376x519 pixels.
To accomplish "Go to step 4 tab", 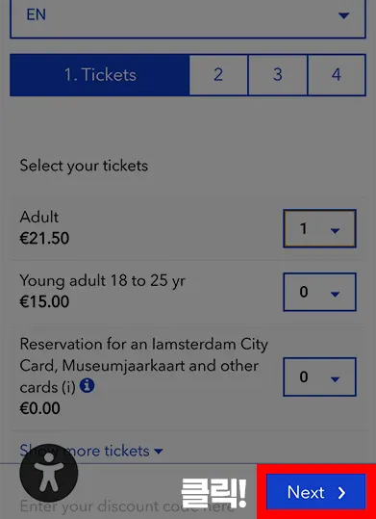I will (337, 75).
